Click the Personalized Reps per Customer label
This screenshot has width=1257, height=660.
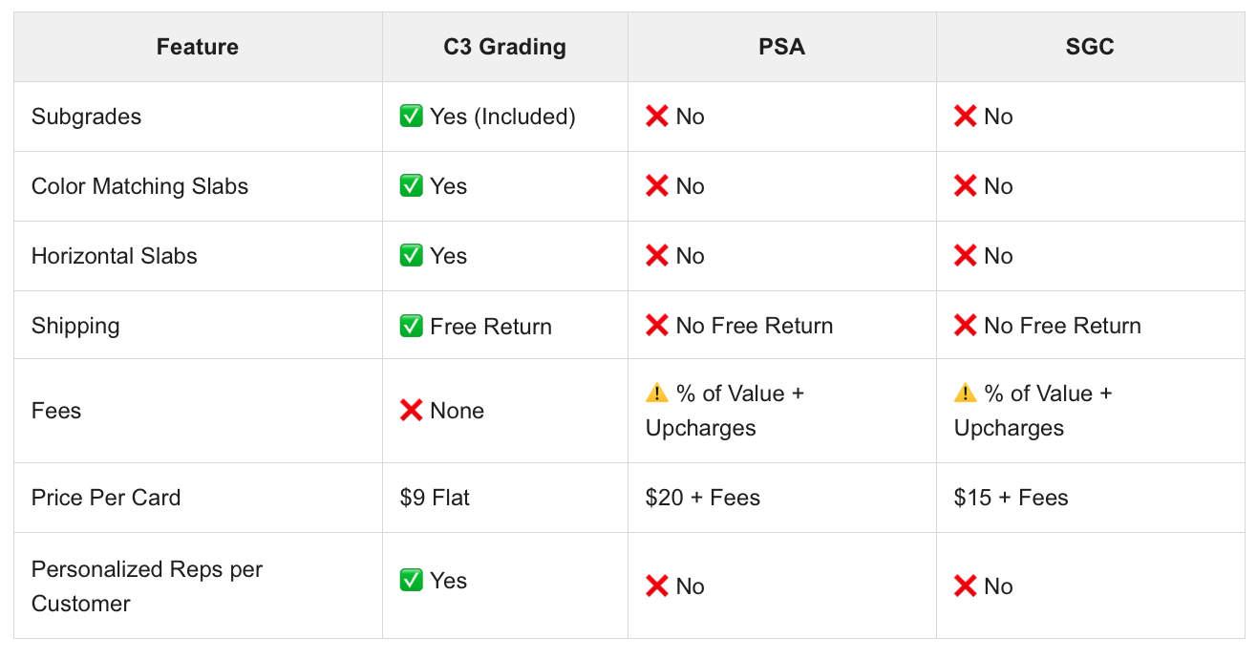[x=147, y=586]
